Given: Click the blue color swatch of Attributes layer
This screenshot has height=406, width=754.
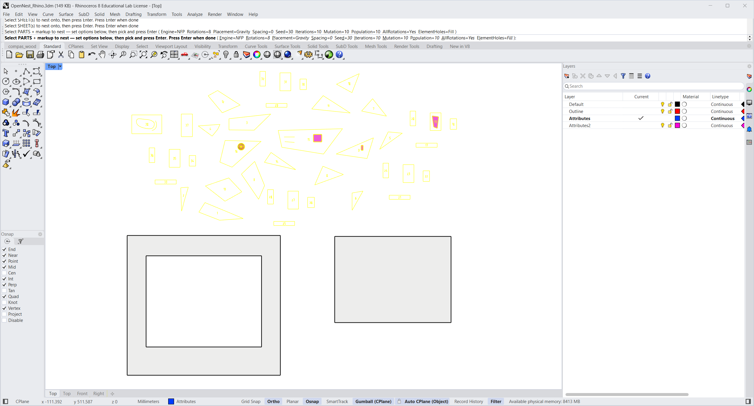Looking at the screenshot, I should 677,119.
